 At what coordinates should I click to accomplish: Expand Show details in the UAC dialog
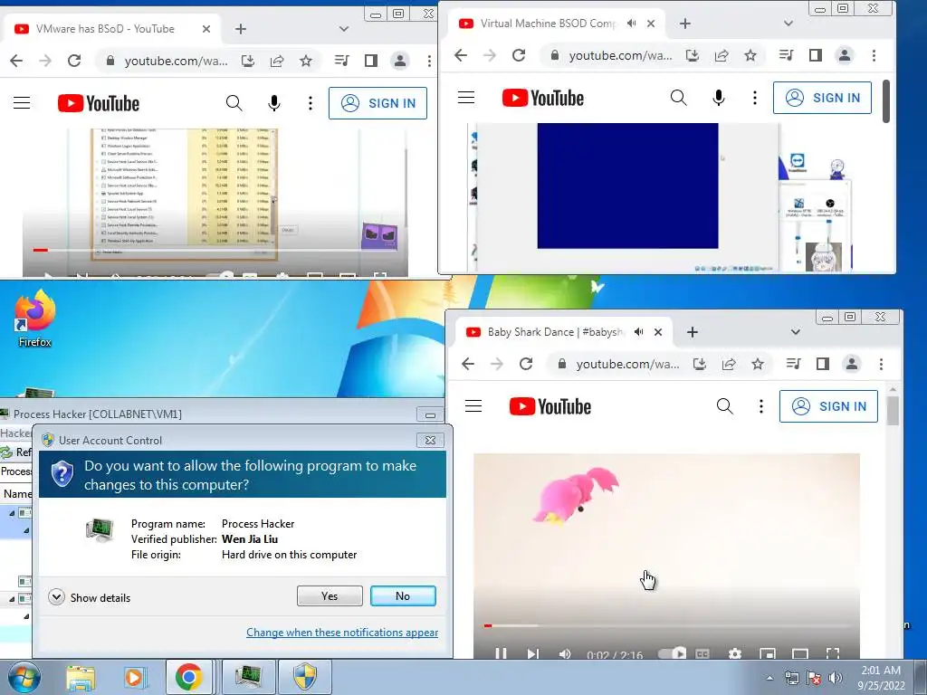coord(90,597)
